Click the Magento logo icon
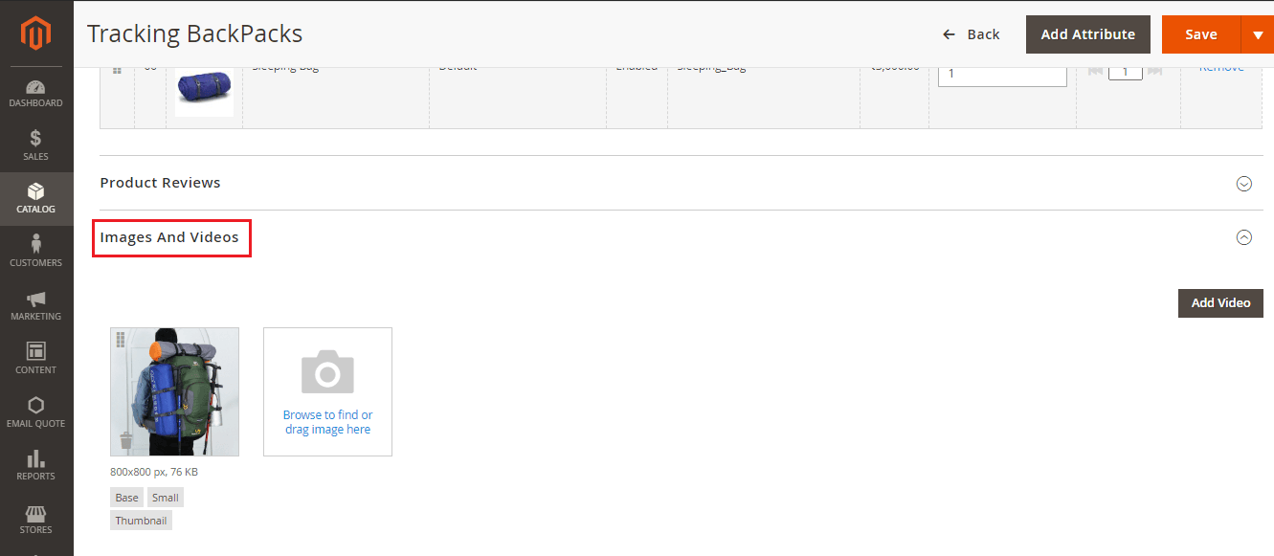The image size is (1274, 556). (36, 34)
